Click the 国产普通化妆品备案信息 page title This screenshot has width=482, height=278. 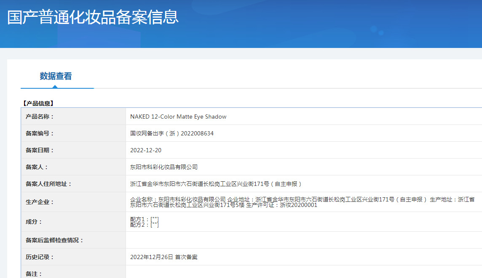click(93, 17)
